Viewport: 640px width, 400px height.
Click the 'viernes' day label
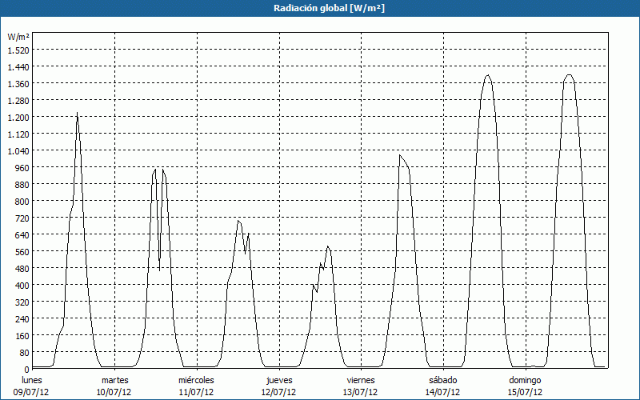[361, 380]
